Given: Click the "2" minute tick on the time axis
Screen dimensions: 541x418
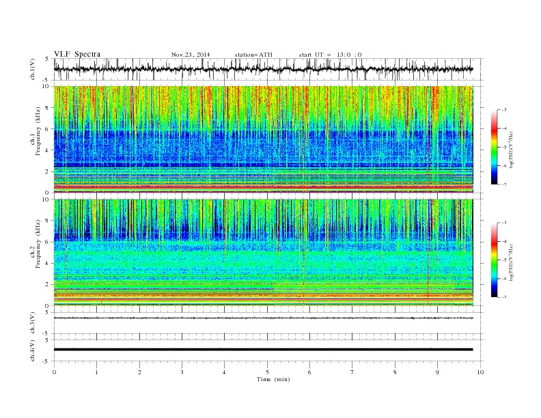Looking at the screenshot, I should (139, 372).
